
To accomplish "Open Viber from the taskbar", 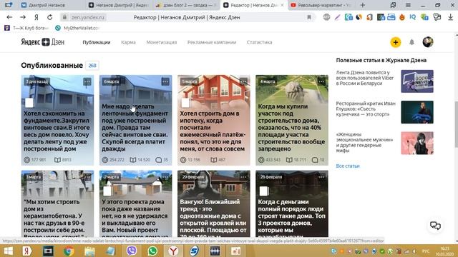I will pyautogui.click(x=132, y=251).
